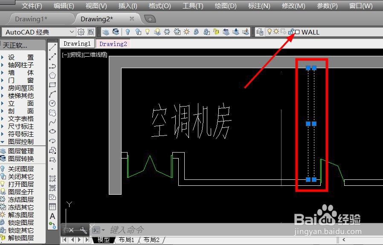Click the layer convert toolbar icon
The image size is (383, 245).
pyautogui.click(x=116, y=32)
